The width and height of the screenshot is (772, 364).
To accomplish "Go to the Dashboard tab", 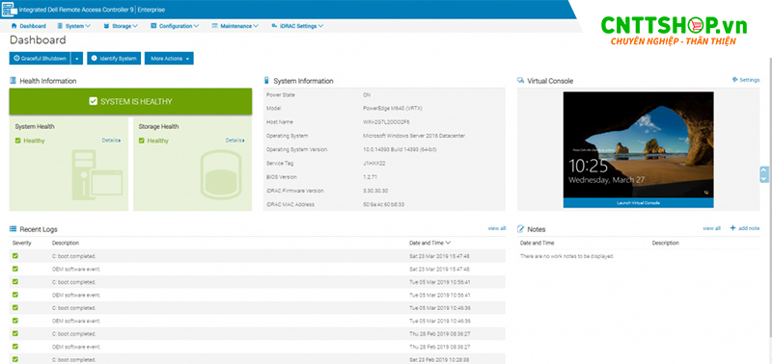I will click(x=29, y=26).
